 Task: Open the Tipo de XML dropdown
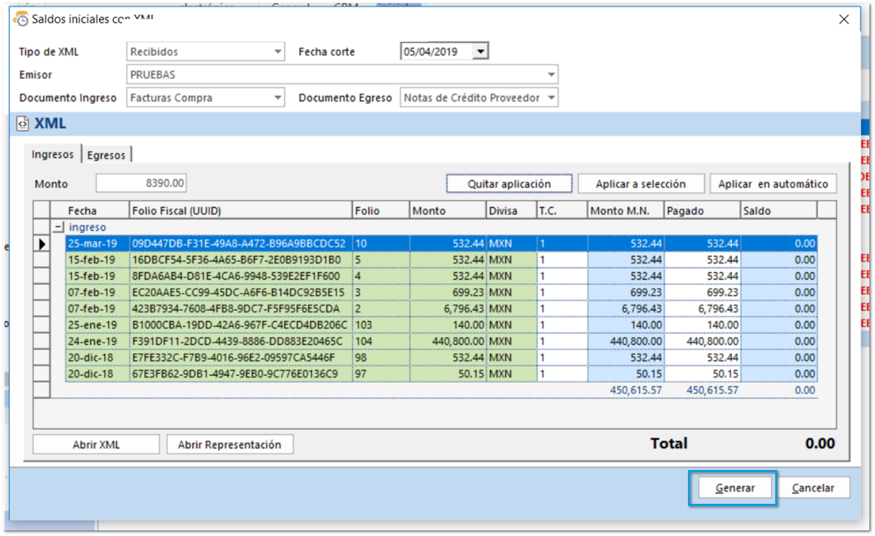coord(278,51)
